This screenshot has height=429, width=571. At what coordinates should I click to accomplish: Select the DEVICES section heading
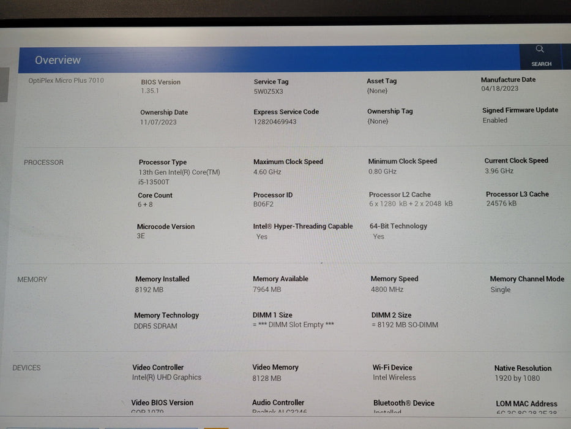(26, 368)
